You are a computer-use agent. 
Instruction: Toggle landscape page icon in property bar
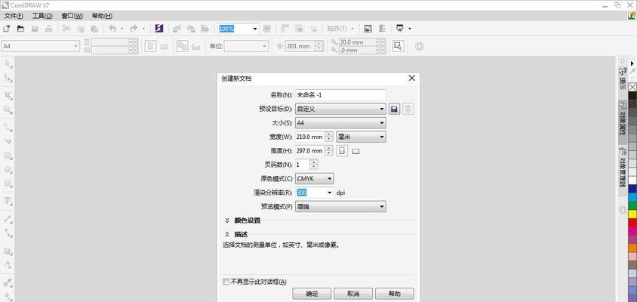coord(164,47)
